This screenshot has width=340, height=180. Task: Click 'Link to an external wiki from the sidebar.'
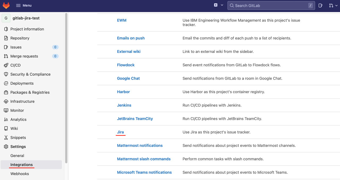pyautogui.click(x=218, y=52)
